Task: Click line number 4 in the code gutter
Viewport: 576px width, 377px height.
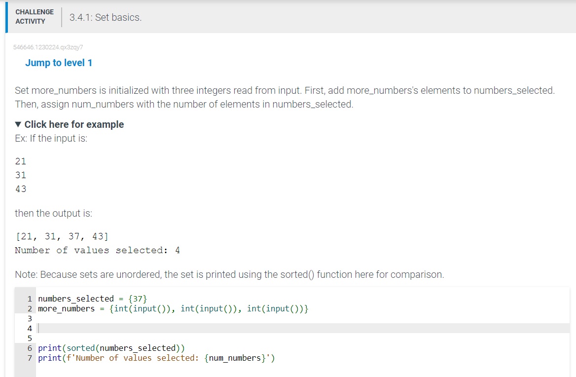Action: click(30, 328)
